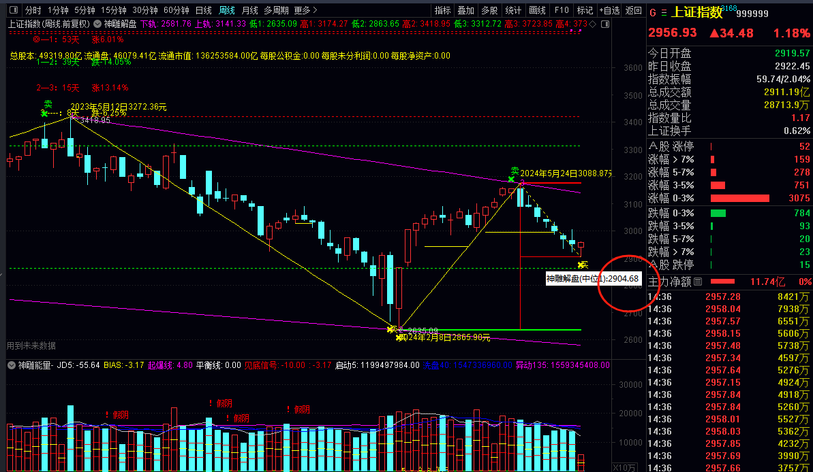Click the diamond icon in the indicator header
The width and height of the screenshot is (813, 472).
[592, 24]
